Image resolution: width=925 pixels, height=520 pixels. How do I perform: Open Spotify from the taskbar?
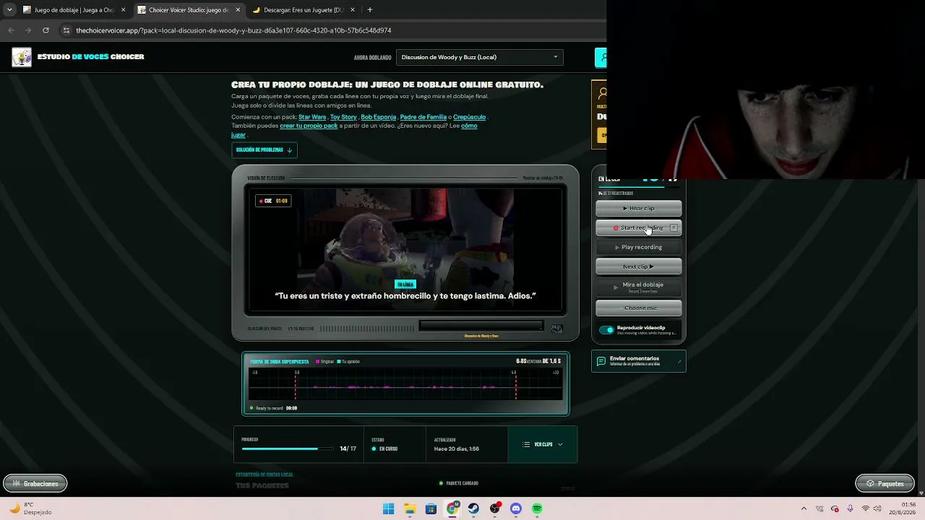(537, 509)
